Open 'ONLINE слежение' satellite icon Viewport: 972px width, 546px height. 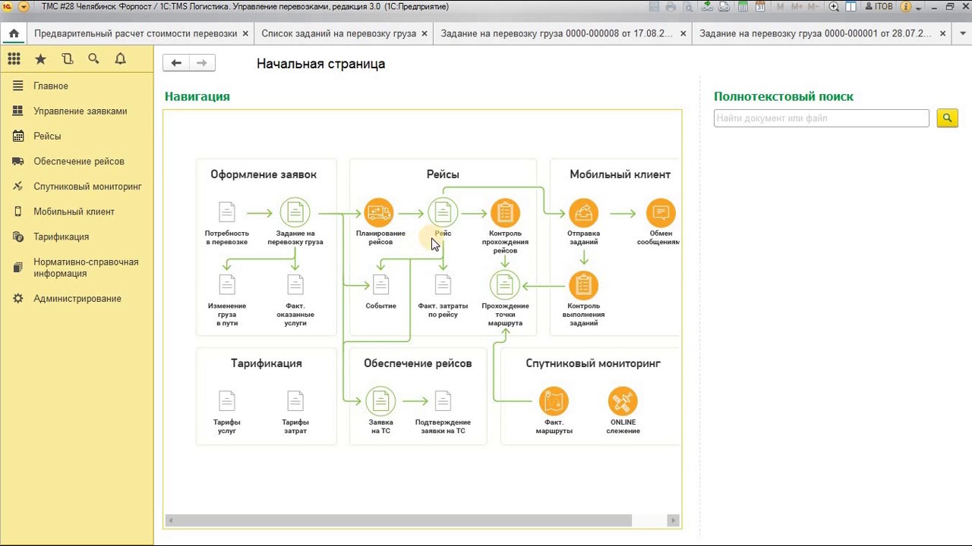(623, 401)
